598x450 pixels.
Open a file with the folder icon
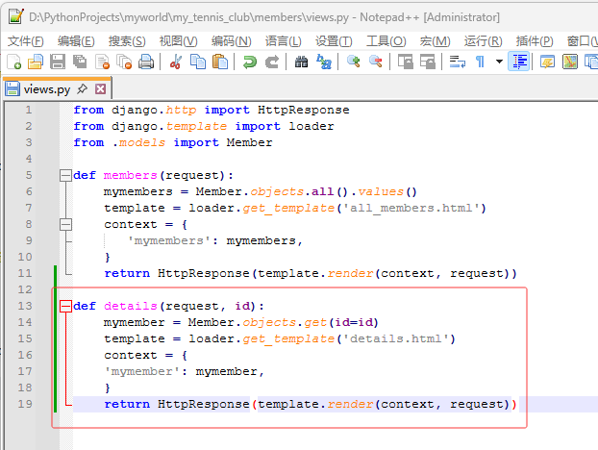pyautogui.click(x=36, y=62)
